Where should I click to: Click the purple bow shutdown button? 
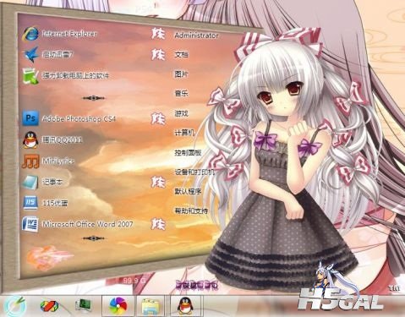(197, 285)
